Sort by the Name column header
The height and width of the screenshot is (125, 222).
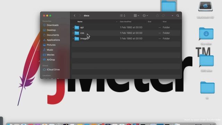[80, 22]
